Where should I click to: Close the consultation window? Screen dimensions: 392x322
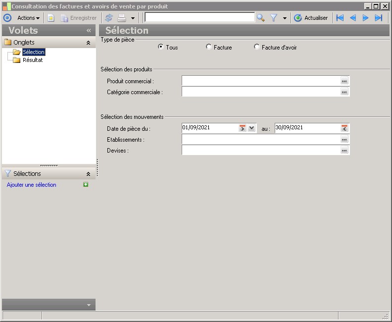pos(385,6)
